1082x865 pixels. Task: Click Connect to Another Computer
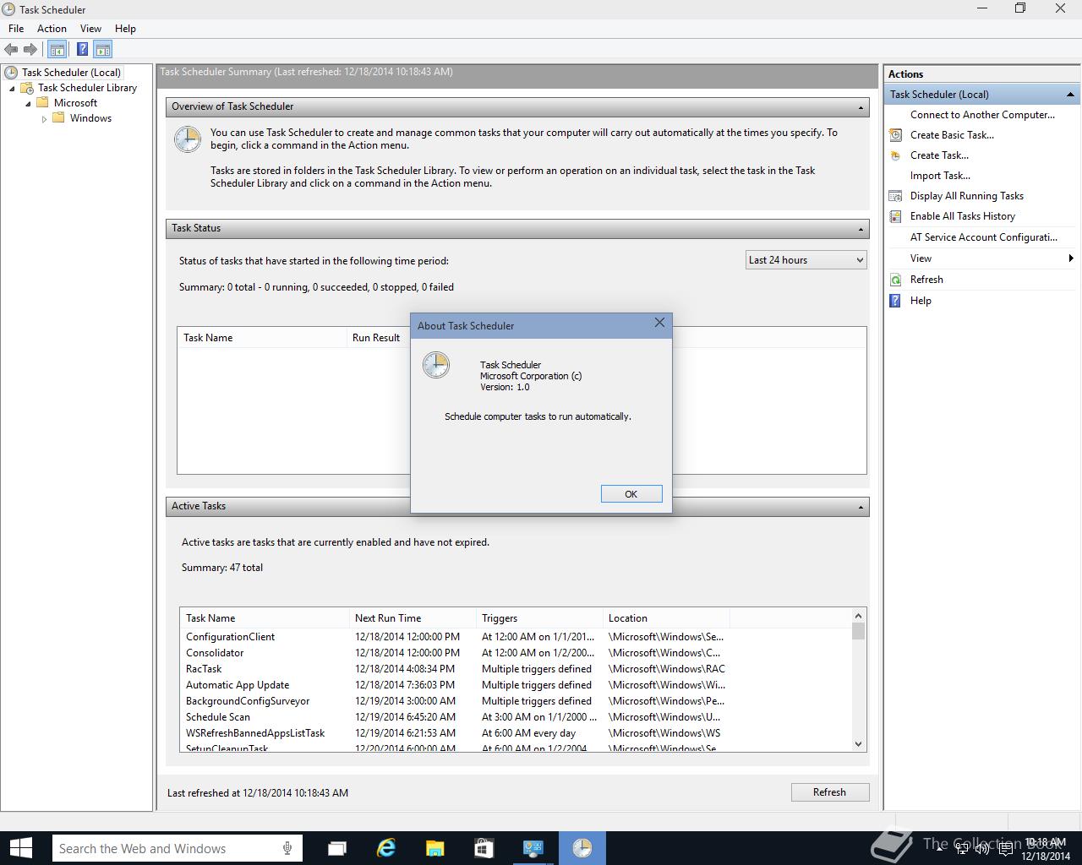(x=982, y=115)
